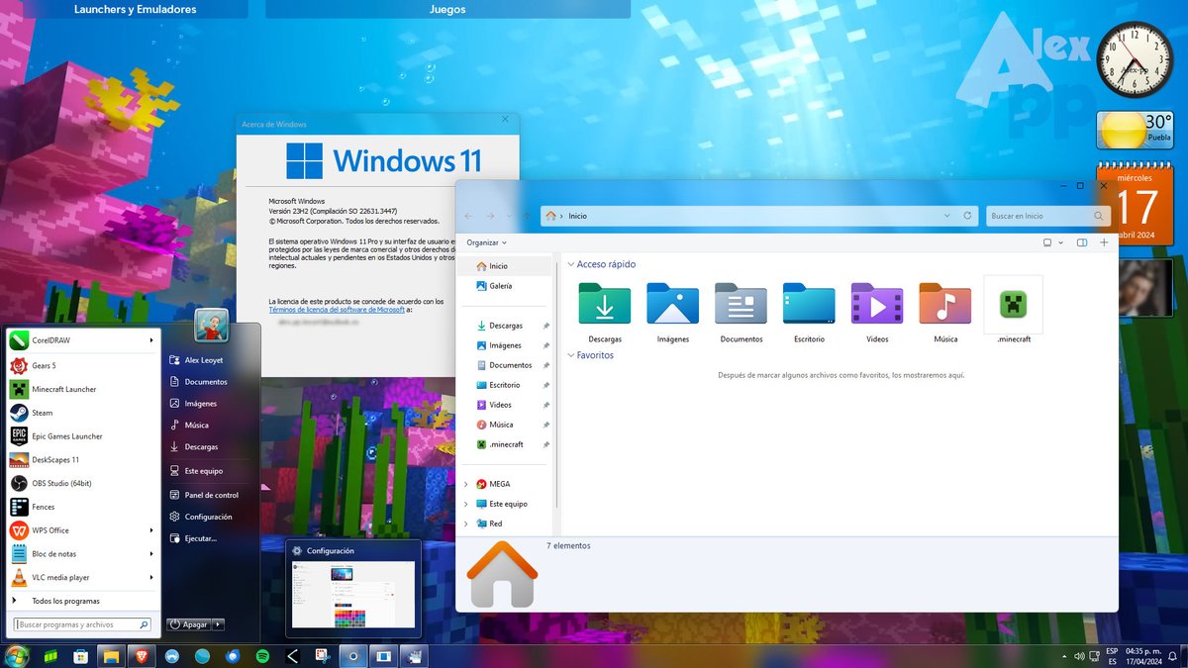
Task: Click the Buscar en Inicio search box
Action: pos(1049,216)
